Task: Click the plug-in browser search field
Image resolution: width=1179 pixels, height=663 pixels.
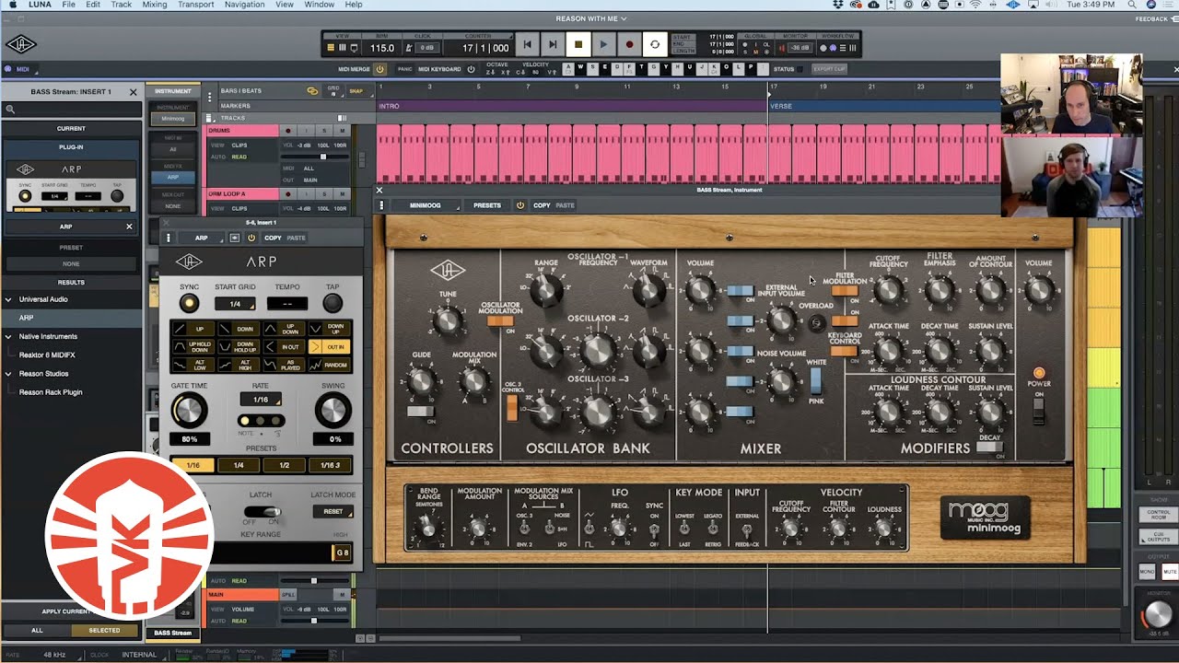Action: [71, 110]
